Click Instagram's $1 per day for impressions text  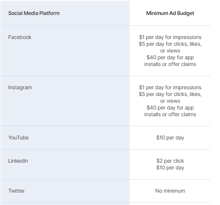tap(170, 87)
